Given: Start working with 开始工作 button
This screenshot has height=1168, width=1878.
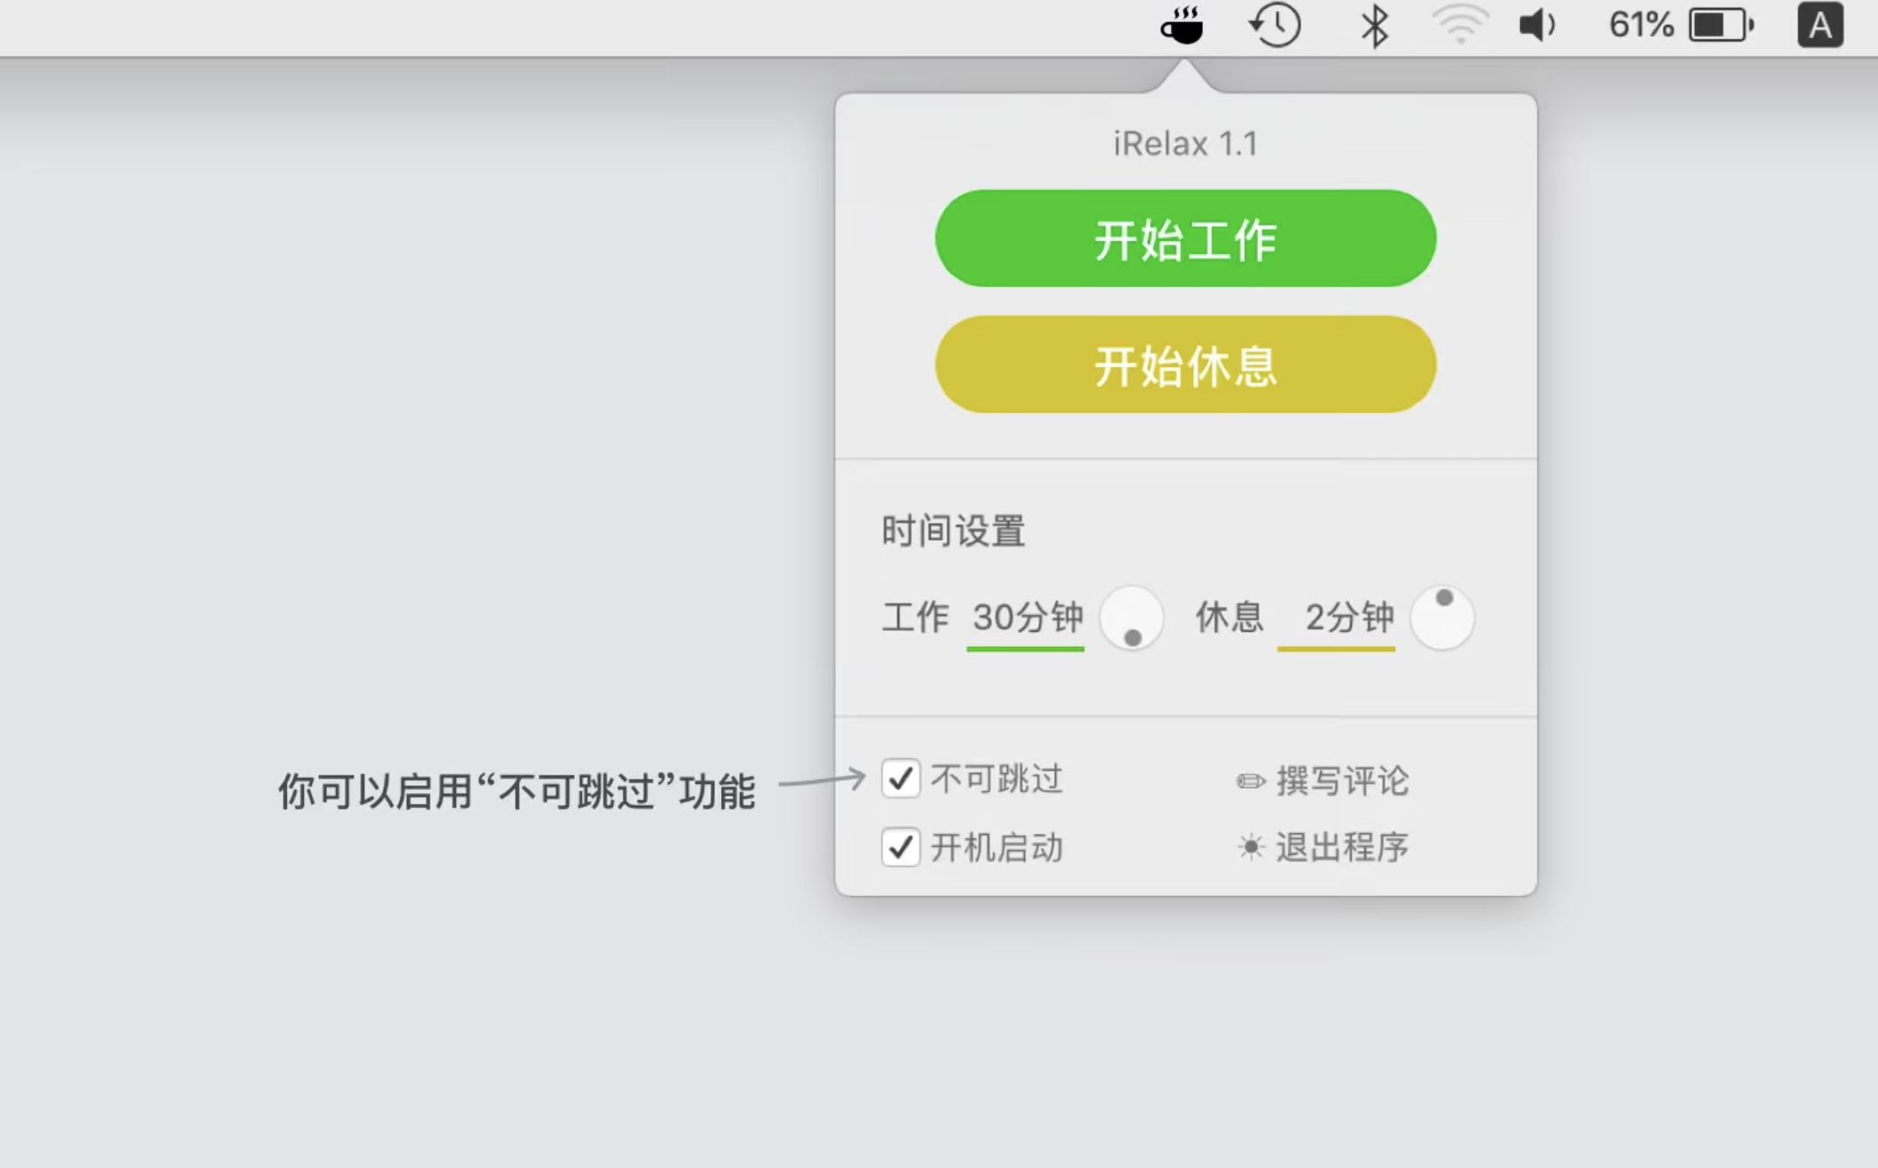Looking at the screenshot, I should coord(1185,238).
